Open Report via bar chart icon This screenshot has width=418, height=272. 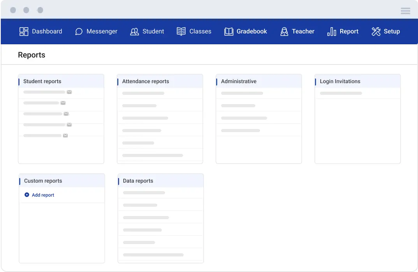pos(332,31)
